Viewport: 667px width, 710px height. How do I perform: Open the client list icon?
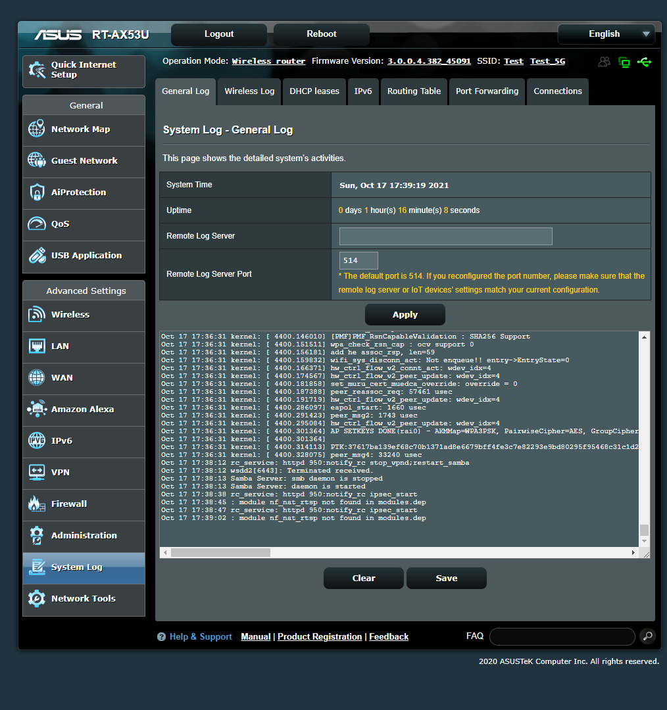pyautogui.click(x=605, y=61)
